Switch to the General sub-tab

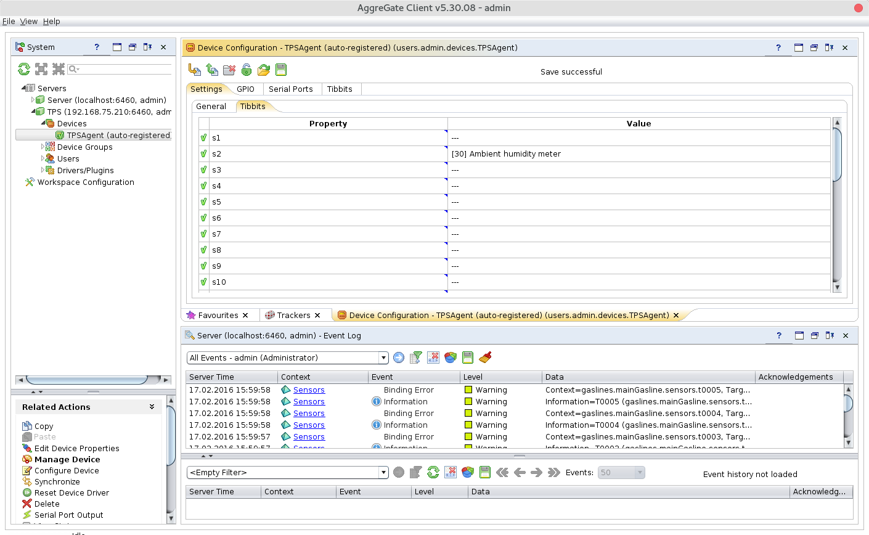coord(211,106)
